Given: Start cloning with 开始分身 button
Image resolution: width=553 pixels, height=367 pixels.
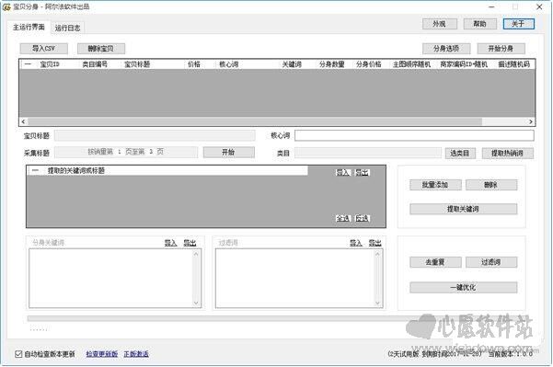Looking at the screenshot, I should click(x=501, y=49).
